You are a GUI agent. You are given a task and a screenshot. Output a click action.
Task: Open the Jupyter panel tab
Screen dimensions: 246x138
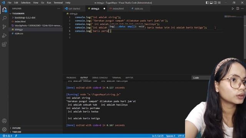129,77
